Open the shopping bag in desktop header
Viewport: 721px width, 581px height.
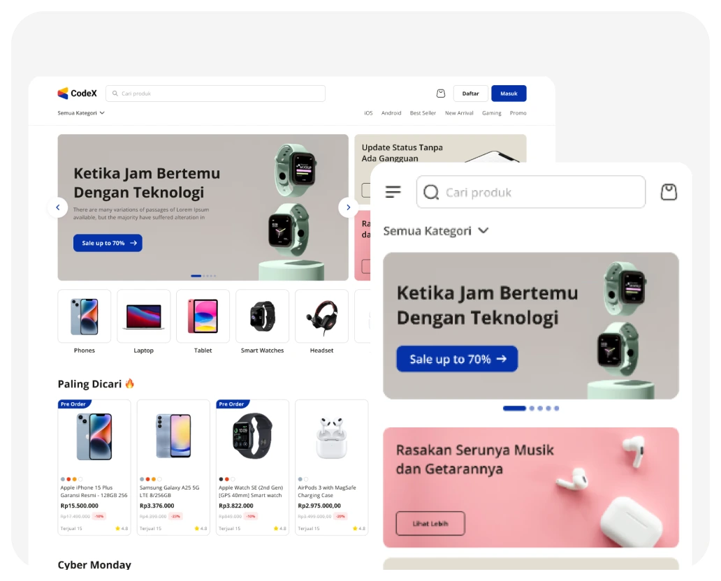click(441, 93)
